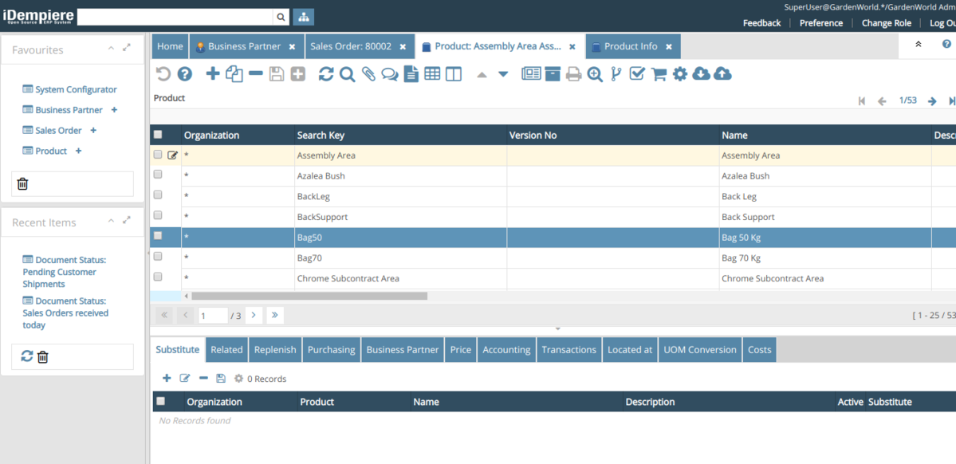Viewport: 956px width, 464px height.
Task: Toggle select-all checkbox in Product header
Action: (158, 135)
